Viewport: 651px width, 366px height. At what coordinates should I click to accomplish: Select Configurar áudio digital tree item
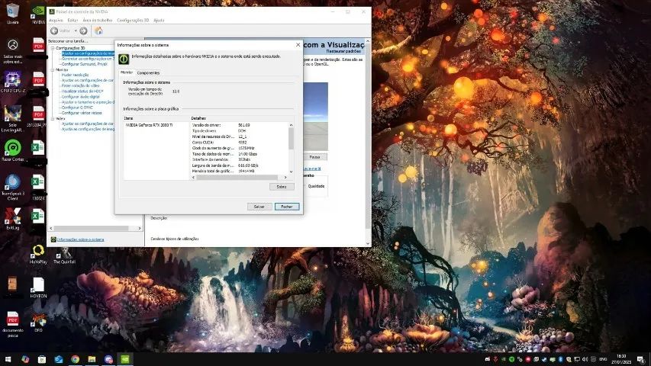[x=81, y=97]
